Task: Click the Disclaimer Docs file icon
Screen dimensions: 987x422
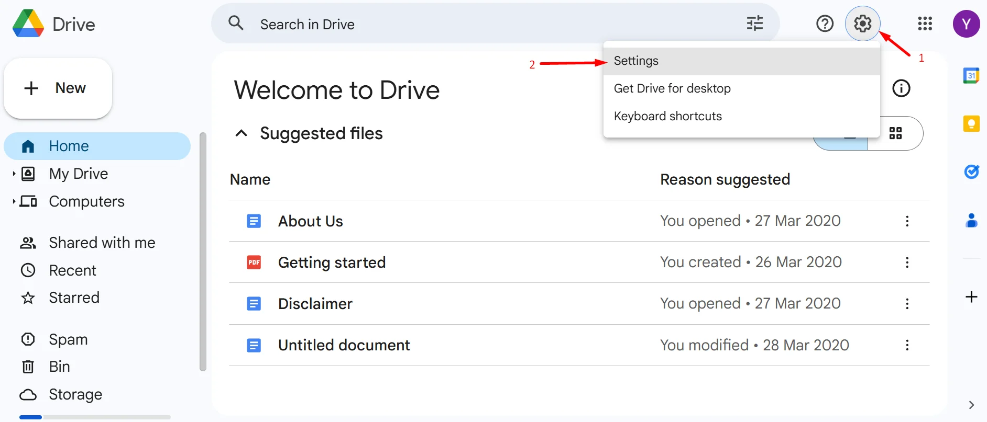Action: click(254, 304)
